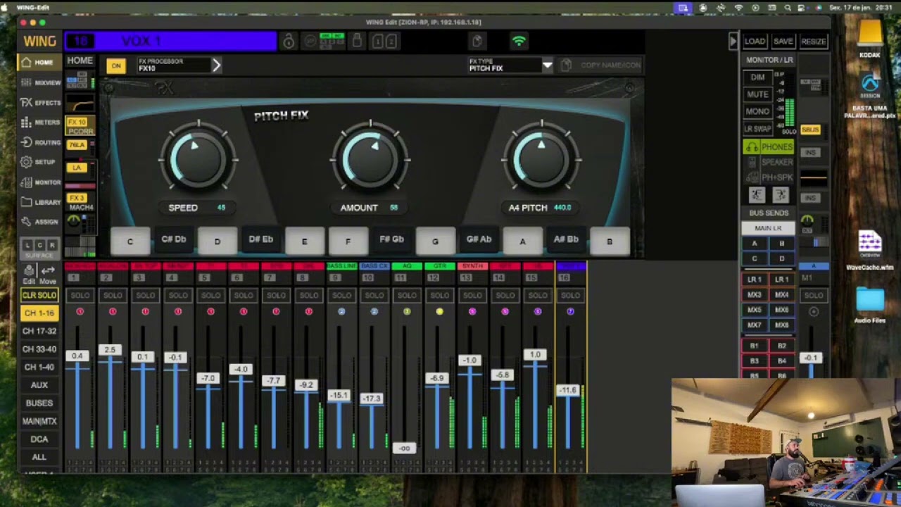Click the green Wi-Fi connection icon

[519, 42]
